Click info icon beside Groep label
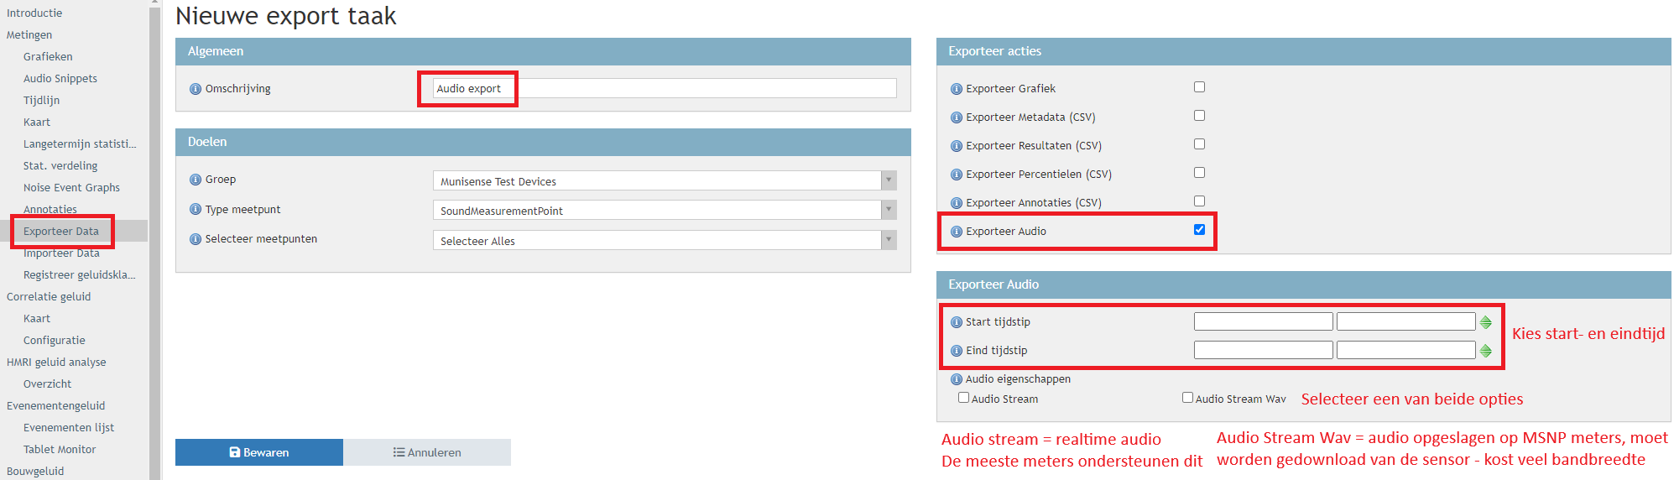Image resolution: width=1674 pixels, height=480 pixels. point(196,180)
